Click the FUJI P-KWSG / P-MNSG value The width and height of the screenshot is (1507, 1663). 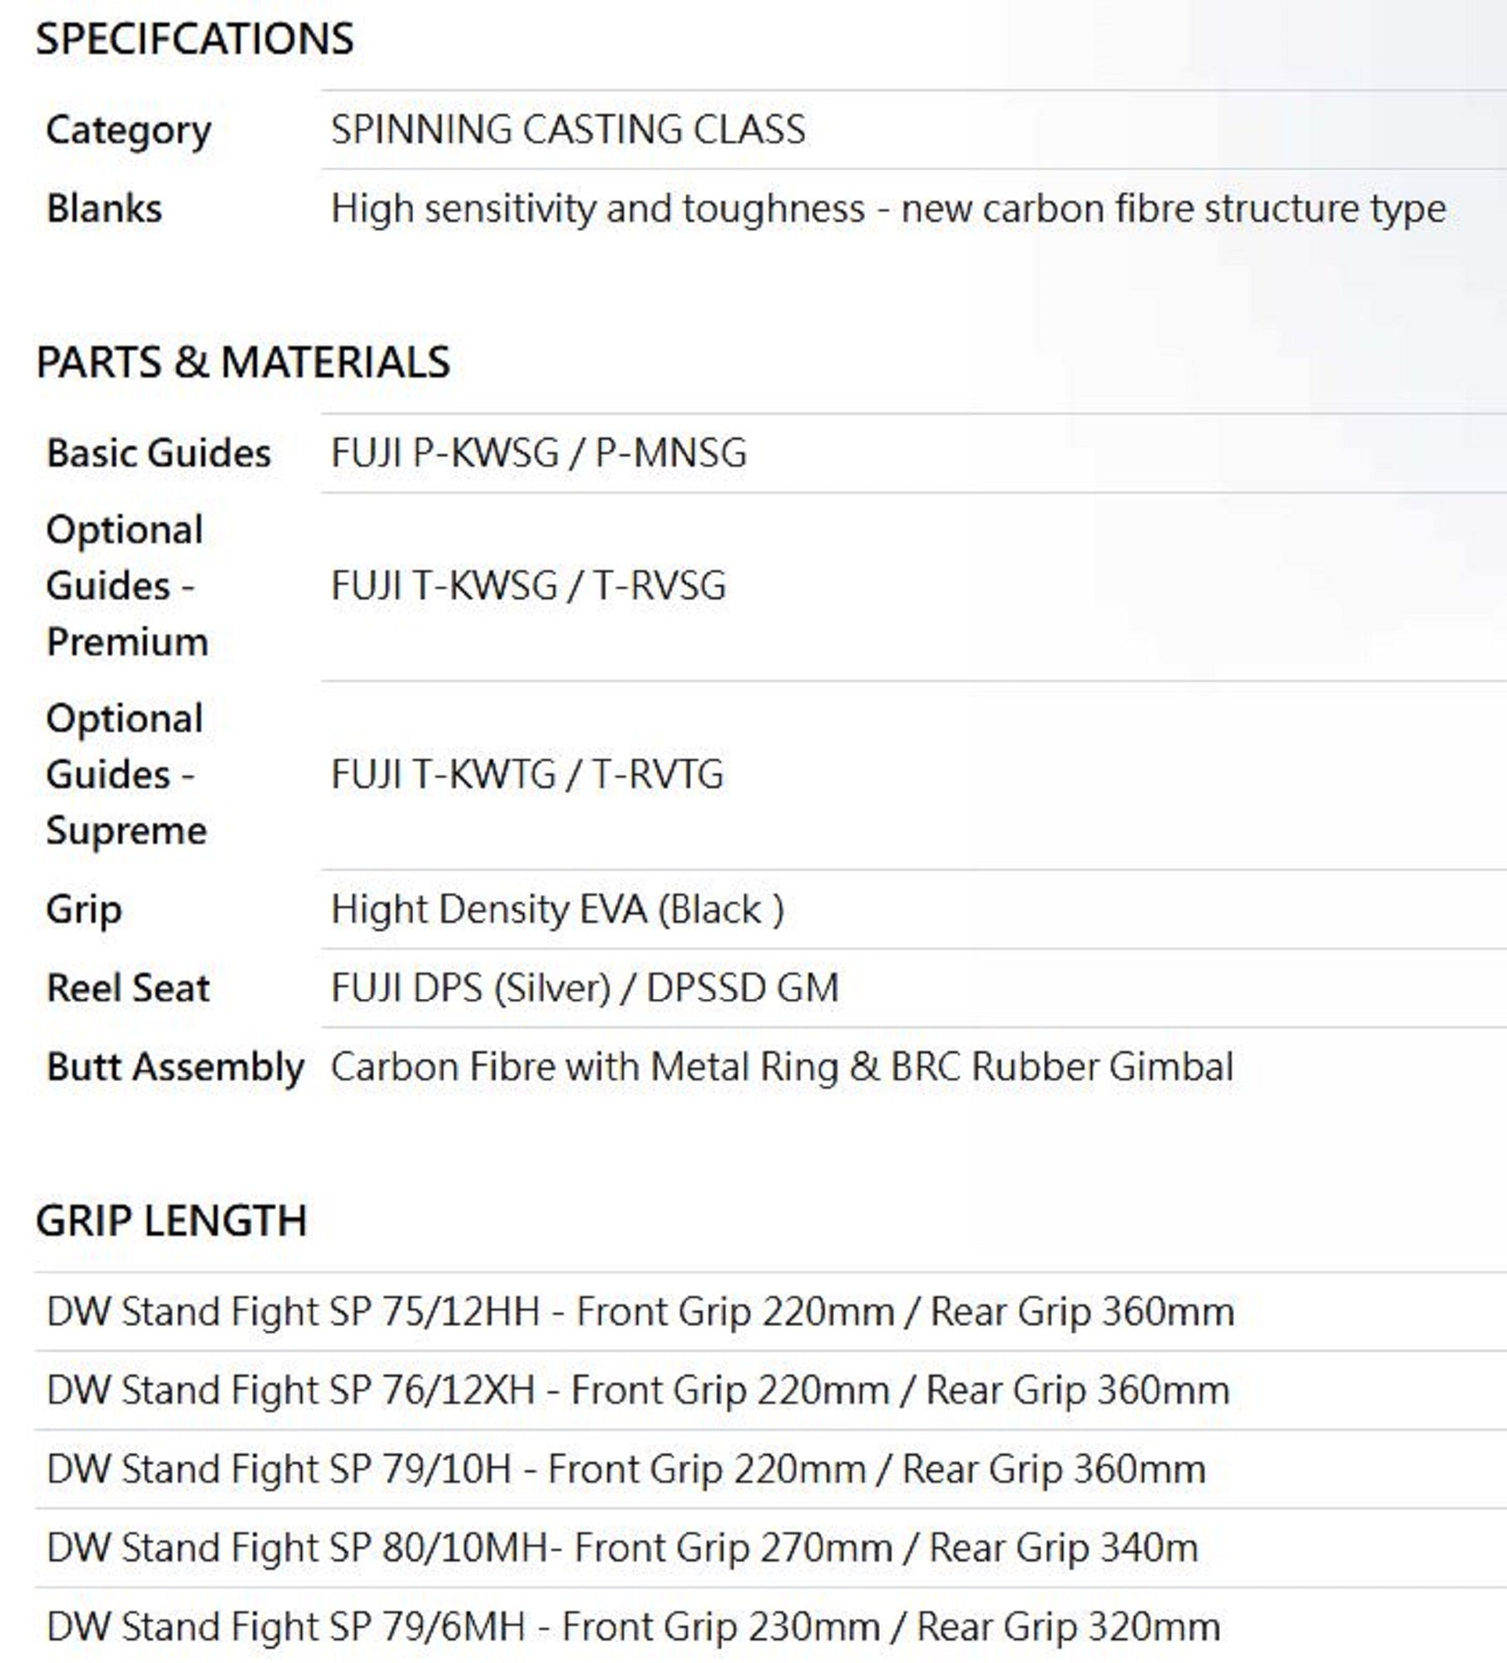(x=539, y=454)
